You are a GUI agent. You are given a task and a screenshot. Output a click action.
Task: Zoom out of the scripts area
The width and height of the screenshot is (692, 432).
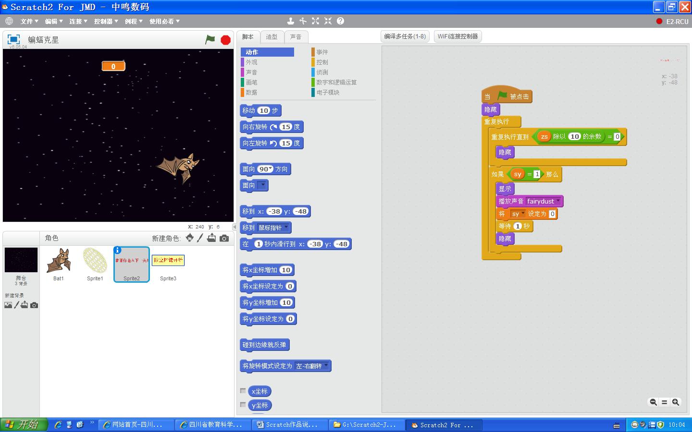click(653, 402)
